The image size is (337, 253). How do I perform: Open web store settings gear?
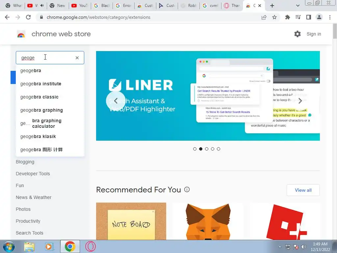[x=298, y=34]
